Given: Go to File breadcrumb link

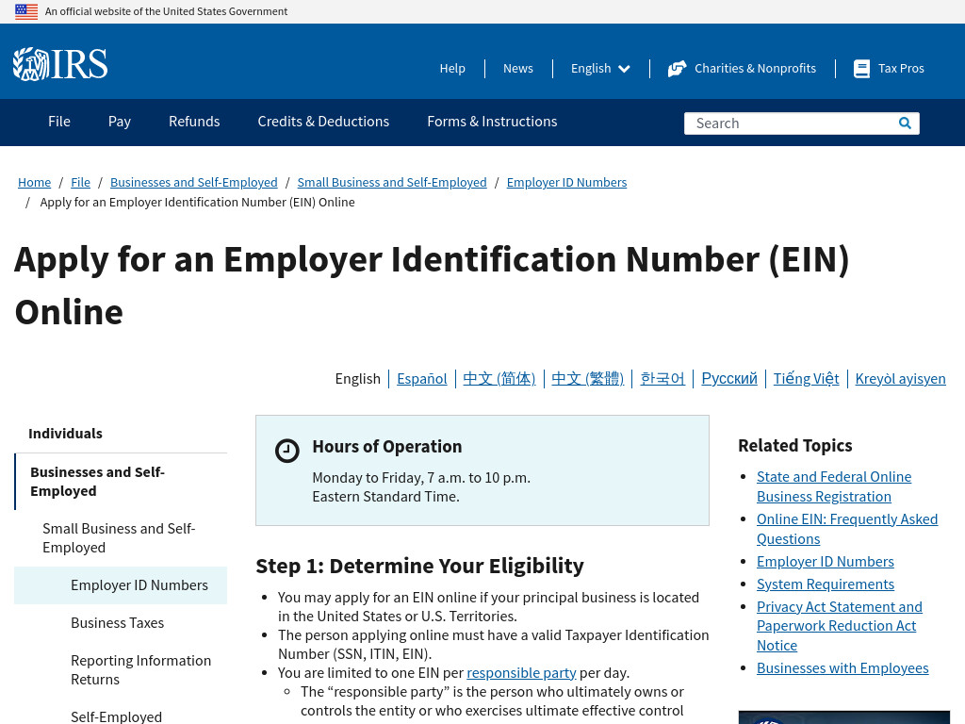Looking at the screenshot, I should (x=81, y=182).
